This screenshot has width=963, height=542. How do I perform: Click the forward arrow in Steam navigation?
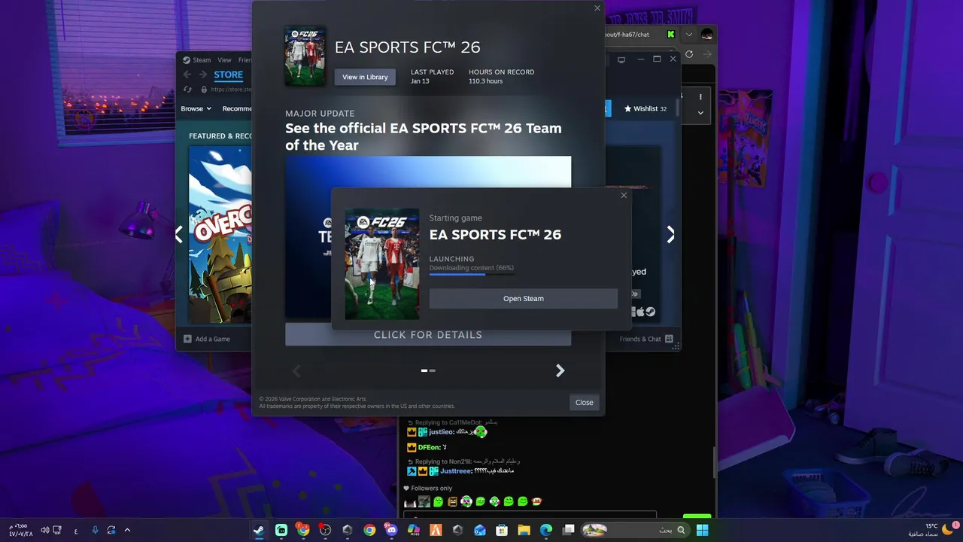tap(202, 75)
